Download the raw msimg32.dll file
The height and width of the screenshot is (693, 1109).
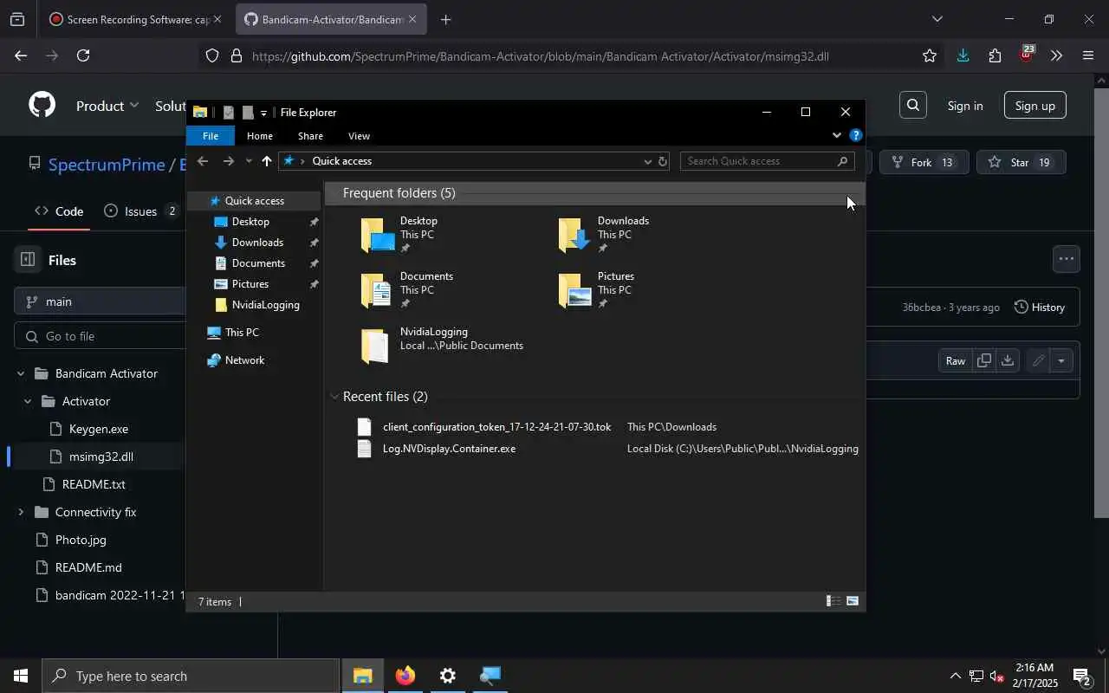(x=1007, y=360)
